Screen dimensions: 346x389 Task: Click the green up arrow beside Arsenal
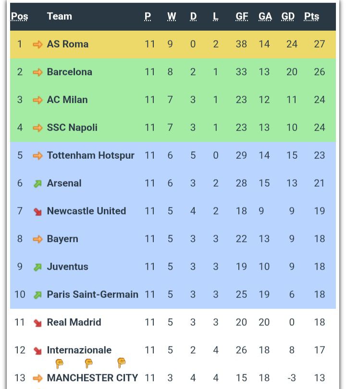[37, 184]
